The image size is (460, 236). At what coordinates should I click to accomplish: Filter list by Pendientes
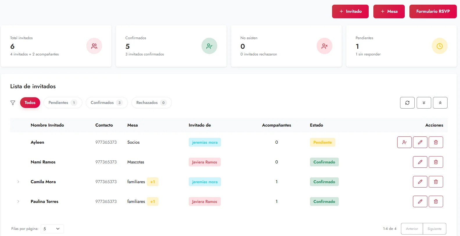63,103
